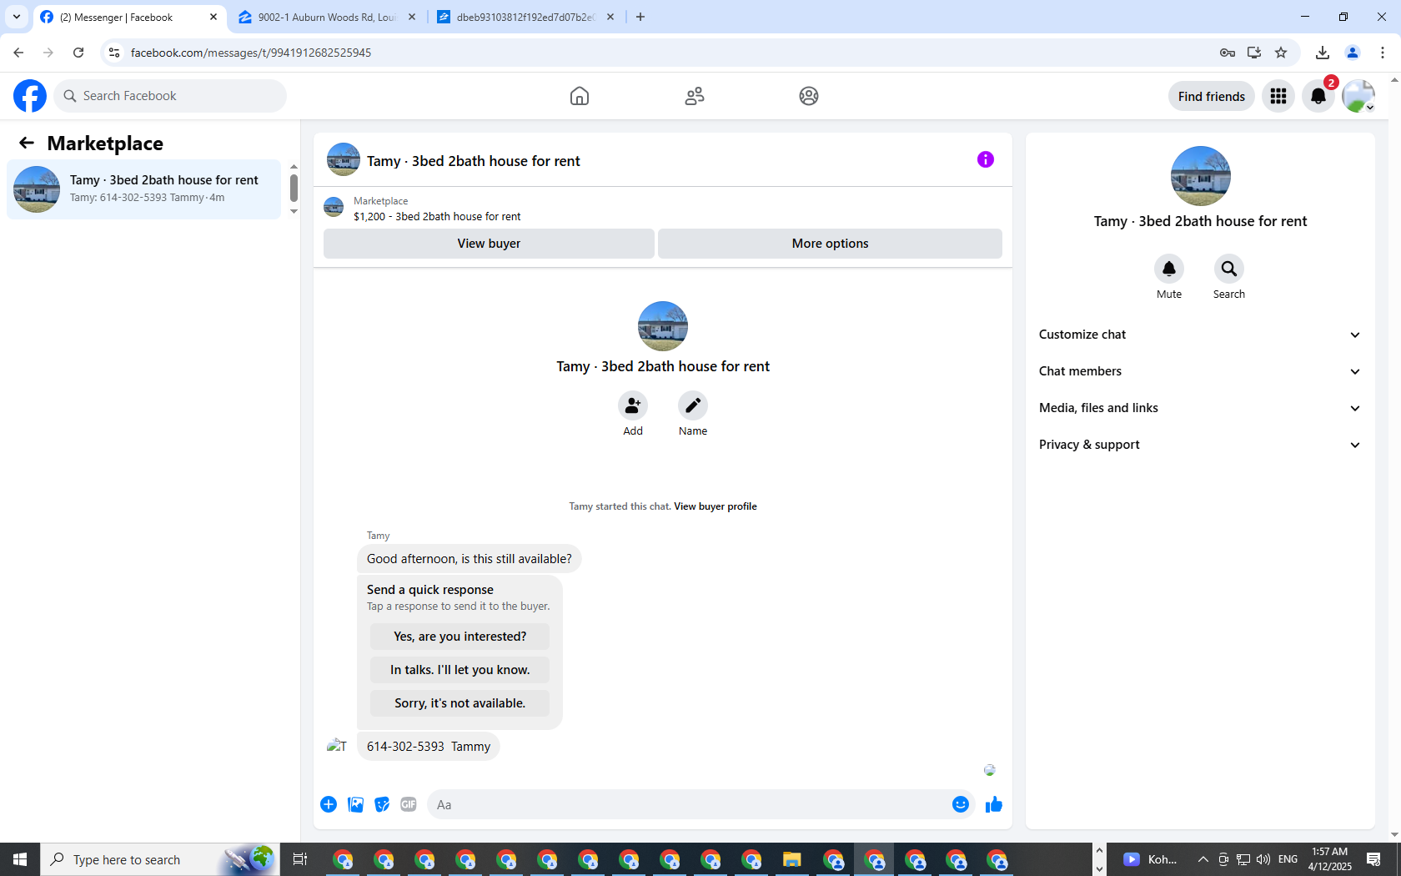
Task: Reload the Messenger page
Action: tap(78, 53)
